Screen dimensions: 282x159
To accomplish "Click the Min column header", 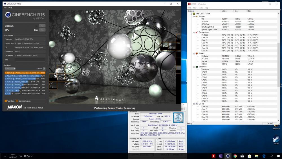I will (x=240, y=11).
